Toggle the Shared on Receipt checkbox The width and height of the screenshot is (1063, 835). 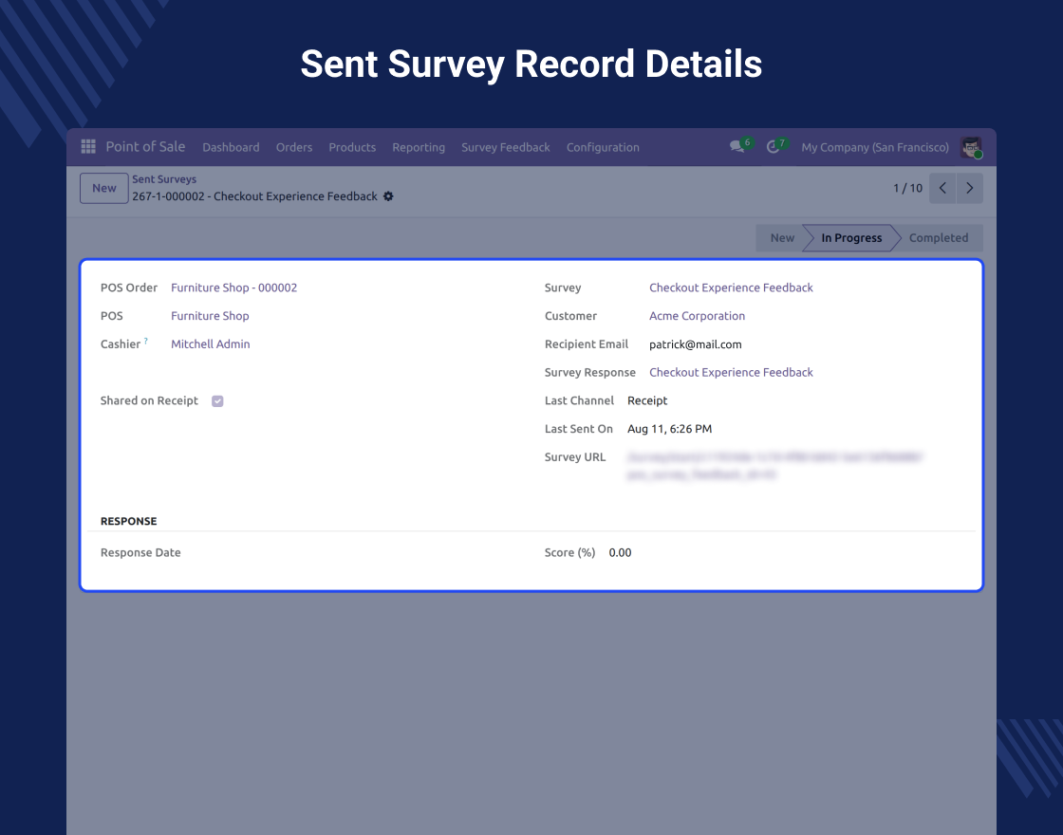(217, 401)
